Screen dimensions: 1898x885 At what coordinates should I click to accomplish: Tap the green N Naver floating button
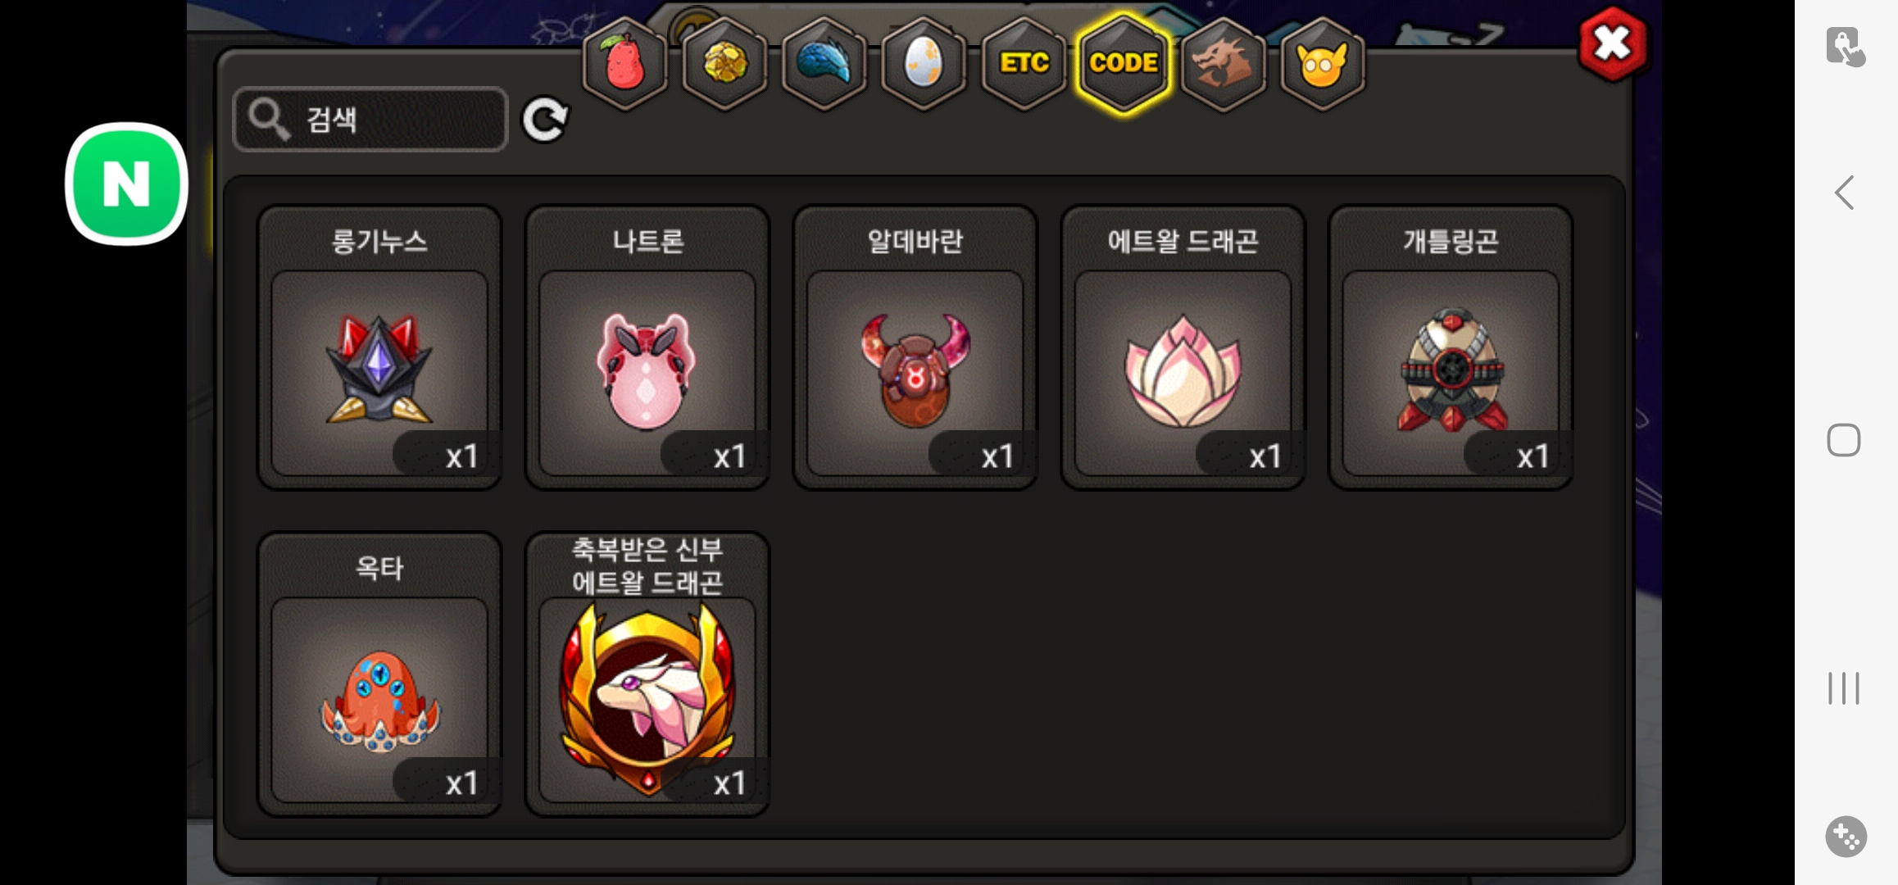pos(126,184)
